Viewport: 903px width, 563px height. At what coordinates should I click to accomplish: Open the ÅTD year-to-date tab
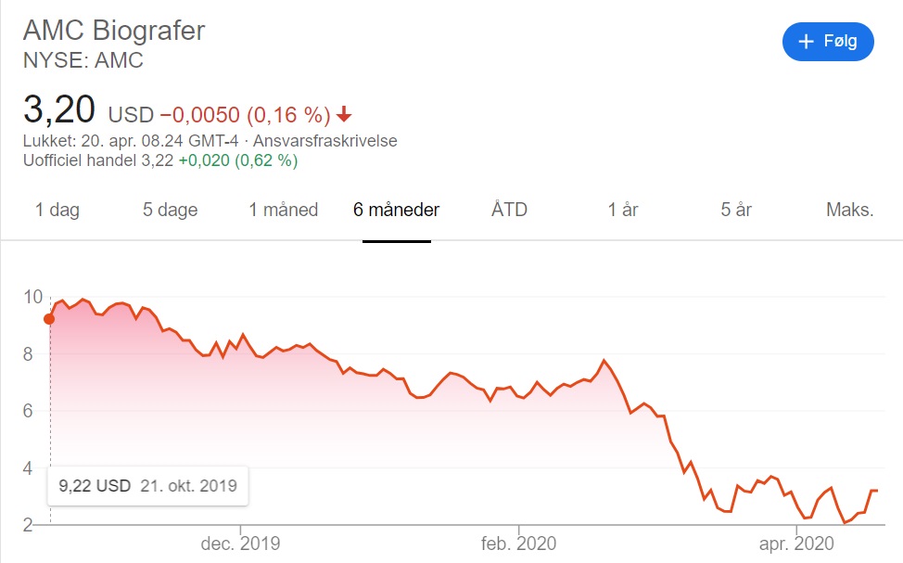(509, 209)
